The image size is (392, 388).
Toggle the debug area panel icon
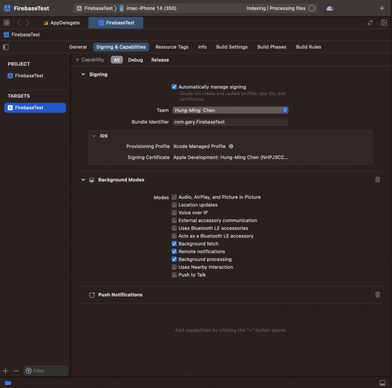(382, 383)
